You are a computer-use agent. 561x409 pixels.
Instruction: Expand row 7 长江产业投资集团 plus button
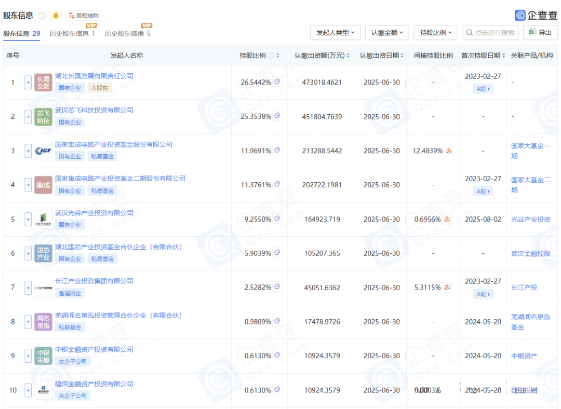tap(28, 288)
